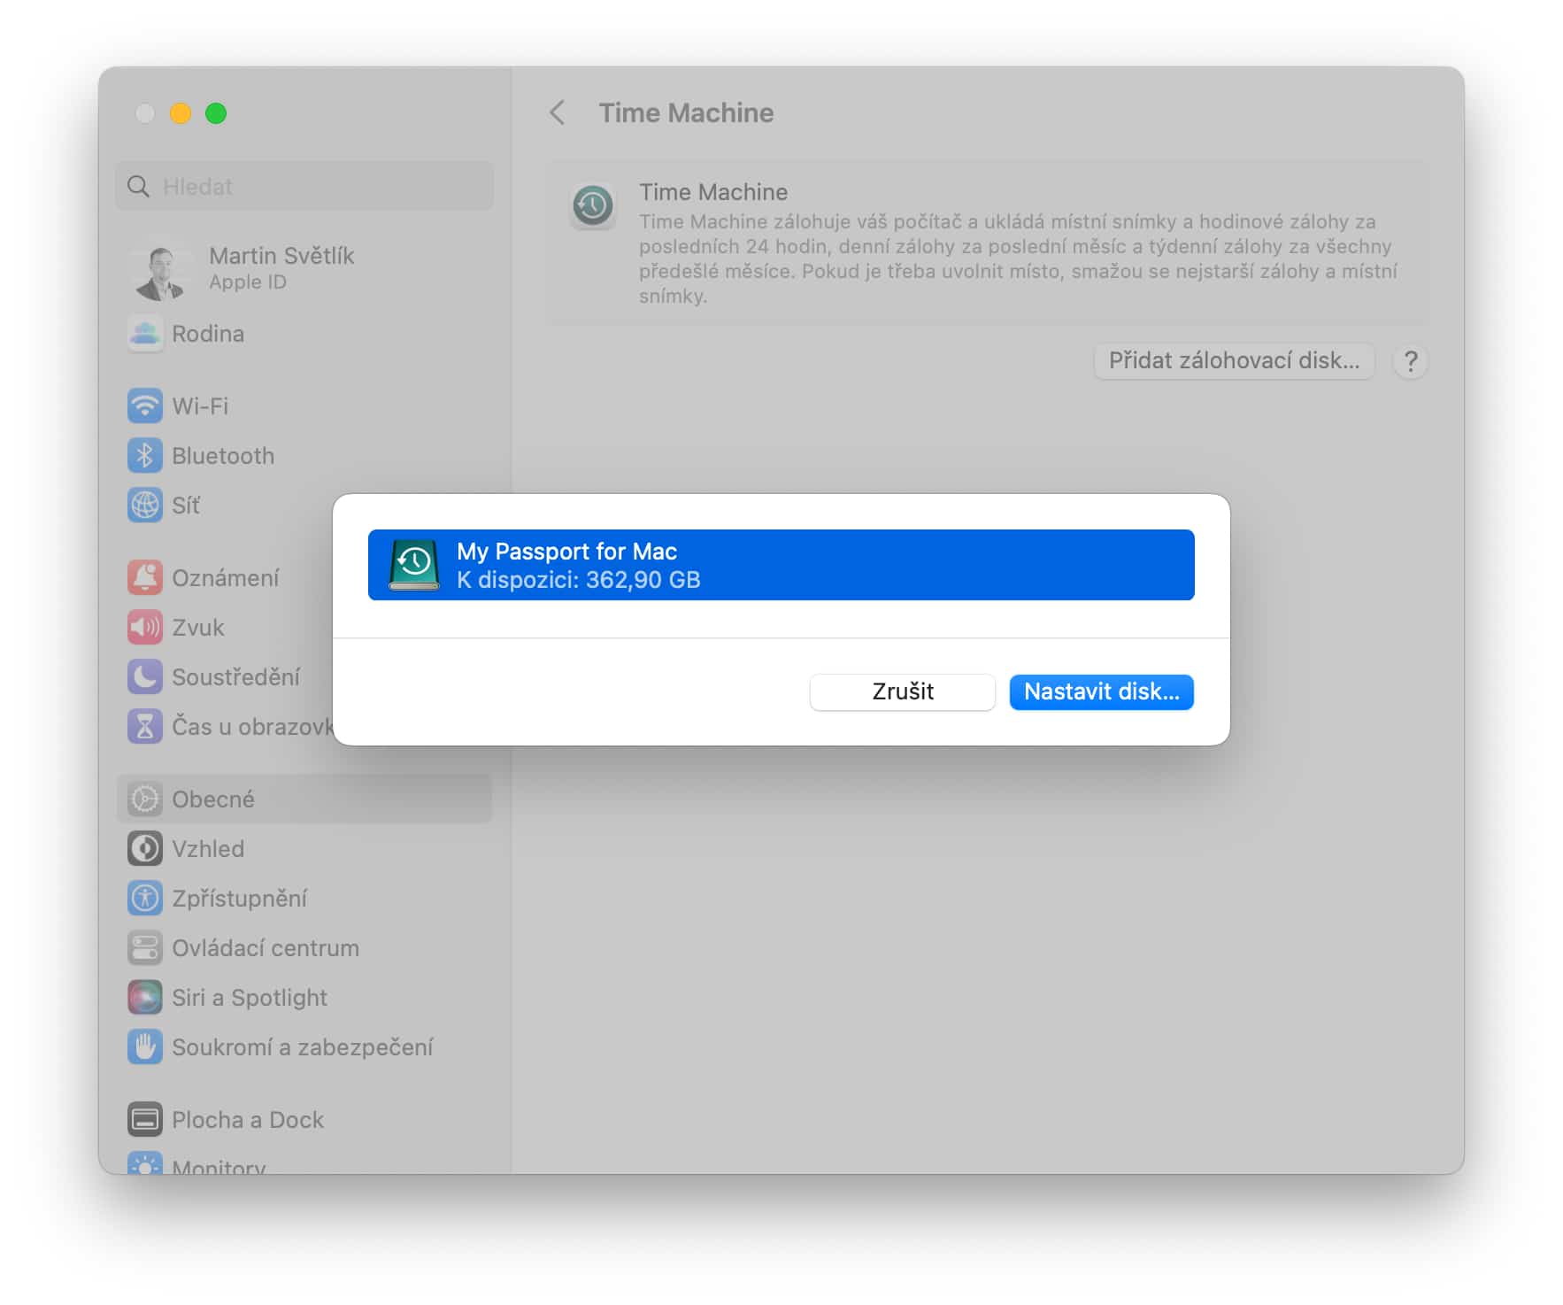Focus the Hledat search field

coord(304,186)
